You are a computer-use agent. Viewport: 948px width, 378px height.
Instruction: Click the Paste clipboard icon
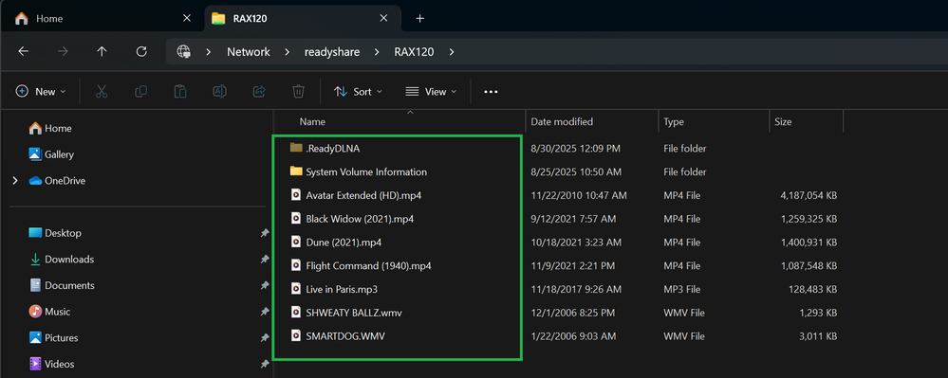point(180,91)
